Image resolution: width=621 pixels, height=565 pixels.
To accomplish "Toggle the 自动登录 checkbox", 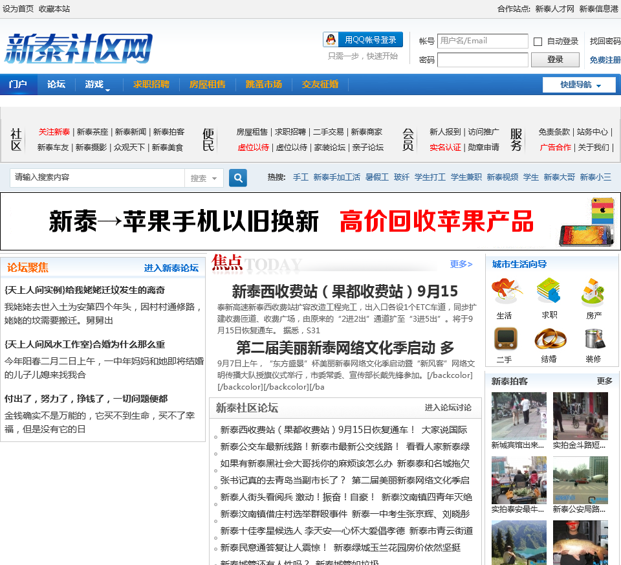I will click(x=538, y=41).
